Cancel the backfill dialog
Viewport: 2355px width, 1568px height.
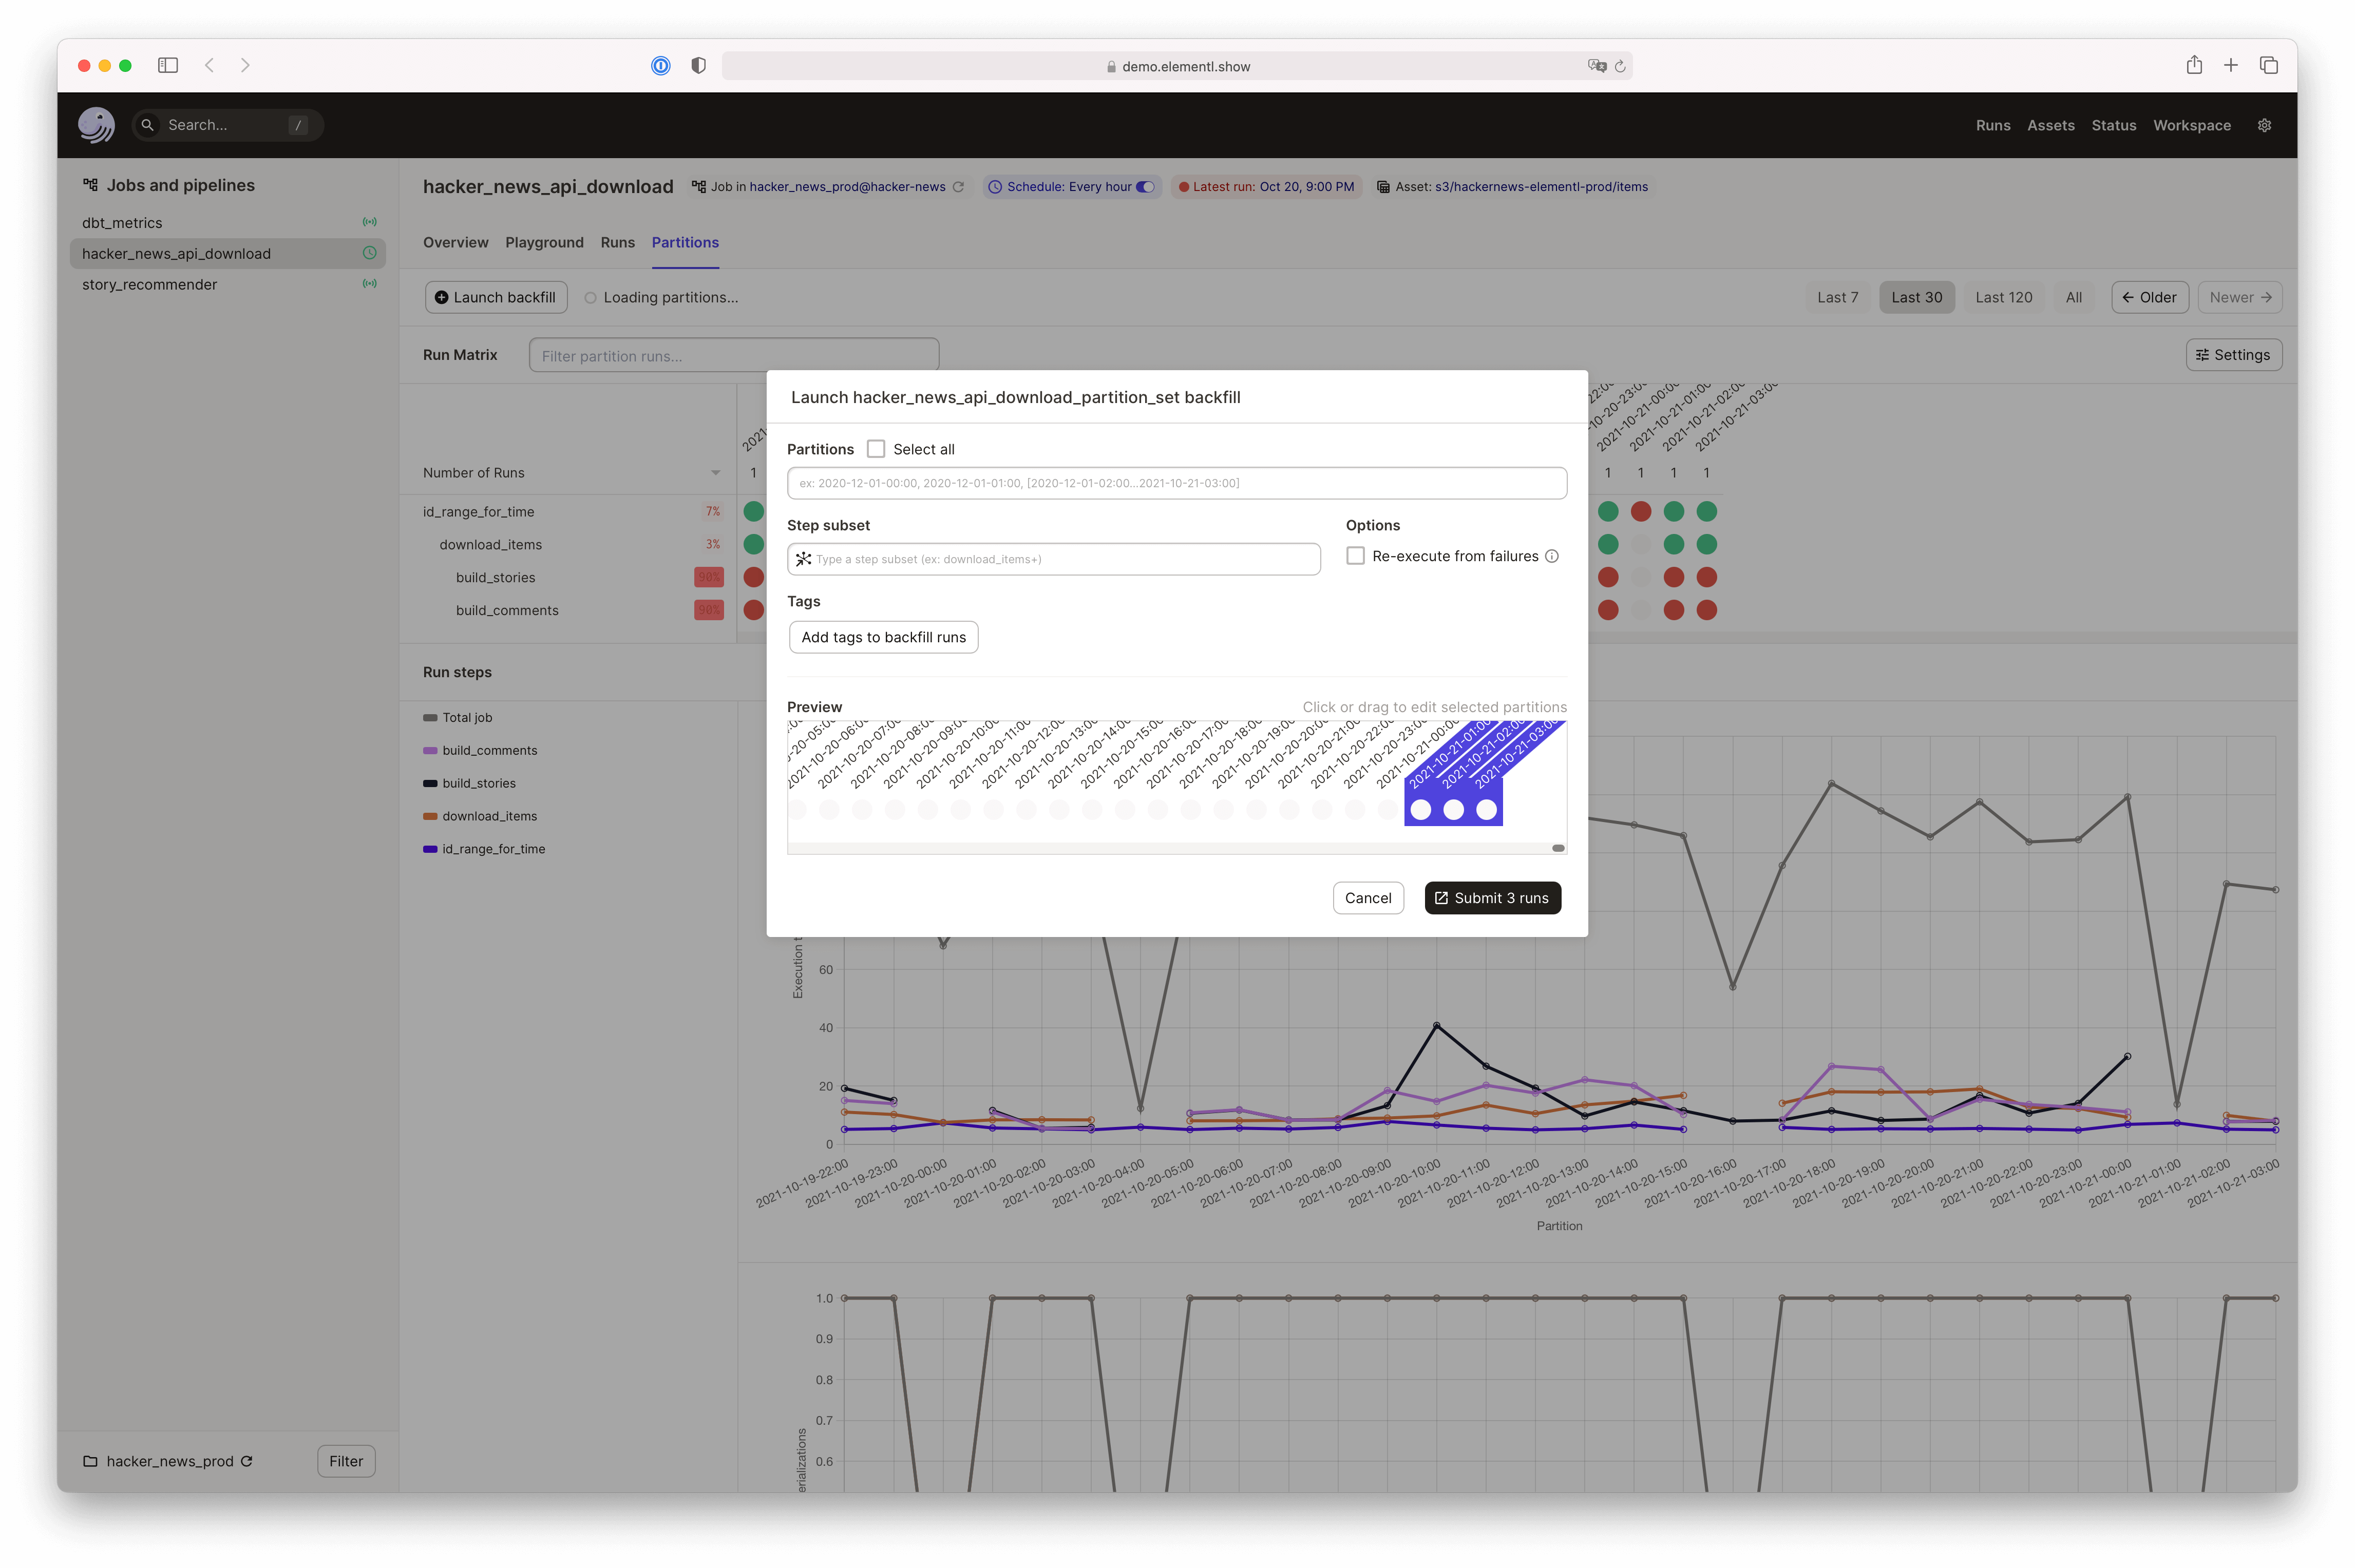1367,898
